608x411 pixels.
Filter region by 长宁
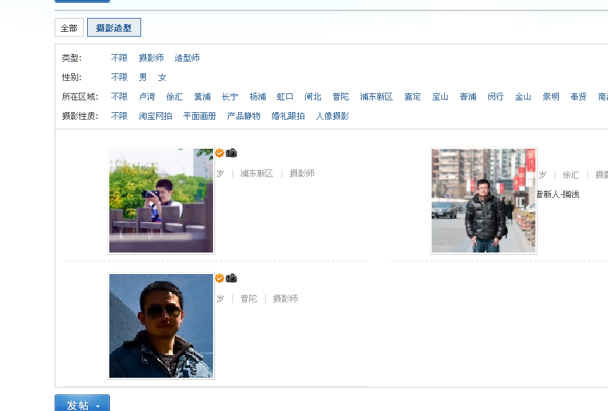[230, 97]
